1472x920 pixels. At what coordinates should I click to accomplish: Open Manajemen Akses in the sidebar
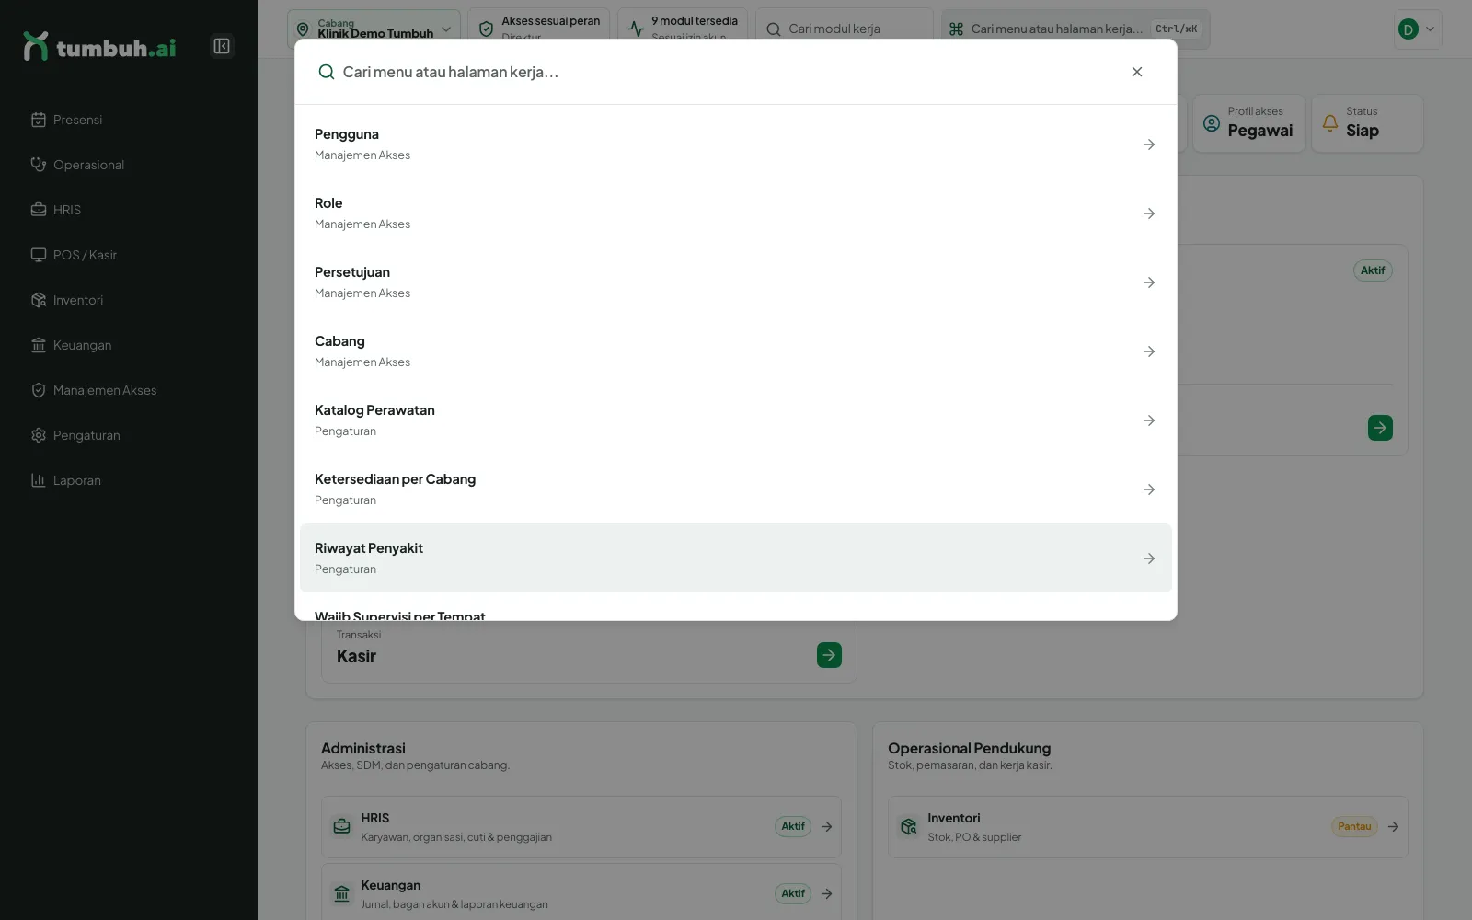click(129, 390)
